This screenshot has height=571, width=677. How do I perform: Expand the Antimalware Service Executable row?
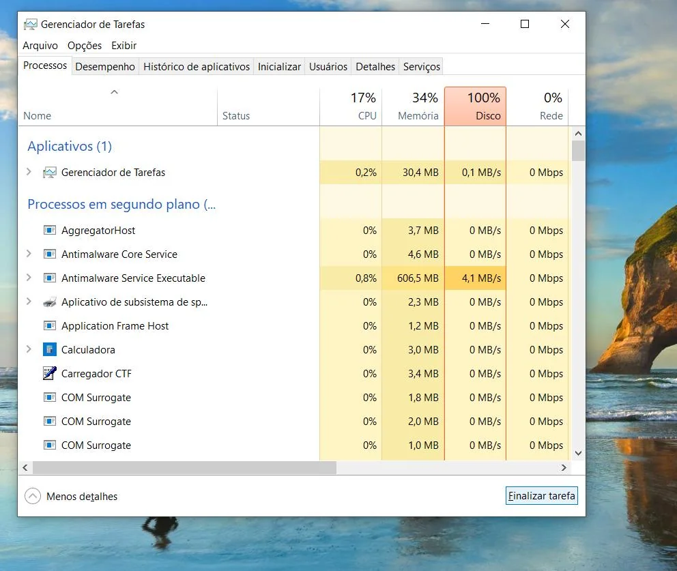coord(29,277)
